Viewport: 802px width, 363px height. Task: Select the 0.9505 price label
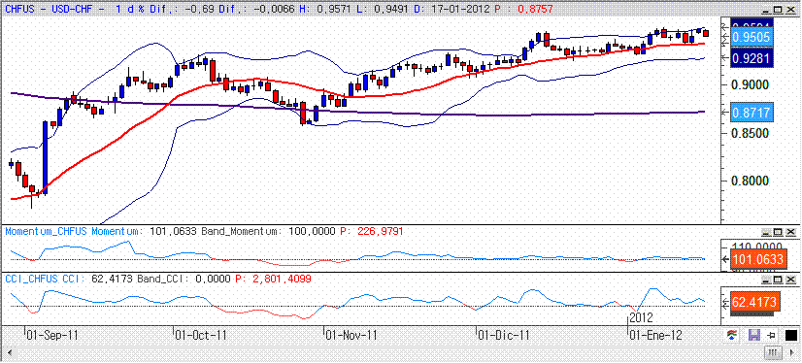[x=751, y=37]
